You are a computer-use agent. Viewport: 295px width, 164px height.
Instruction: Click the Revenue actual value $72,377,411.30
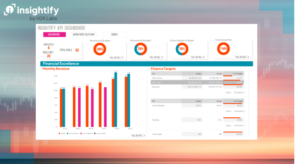[x=215, y=87]
